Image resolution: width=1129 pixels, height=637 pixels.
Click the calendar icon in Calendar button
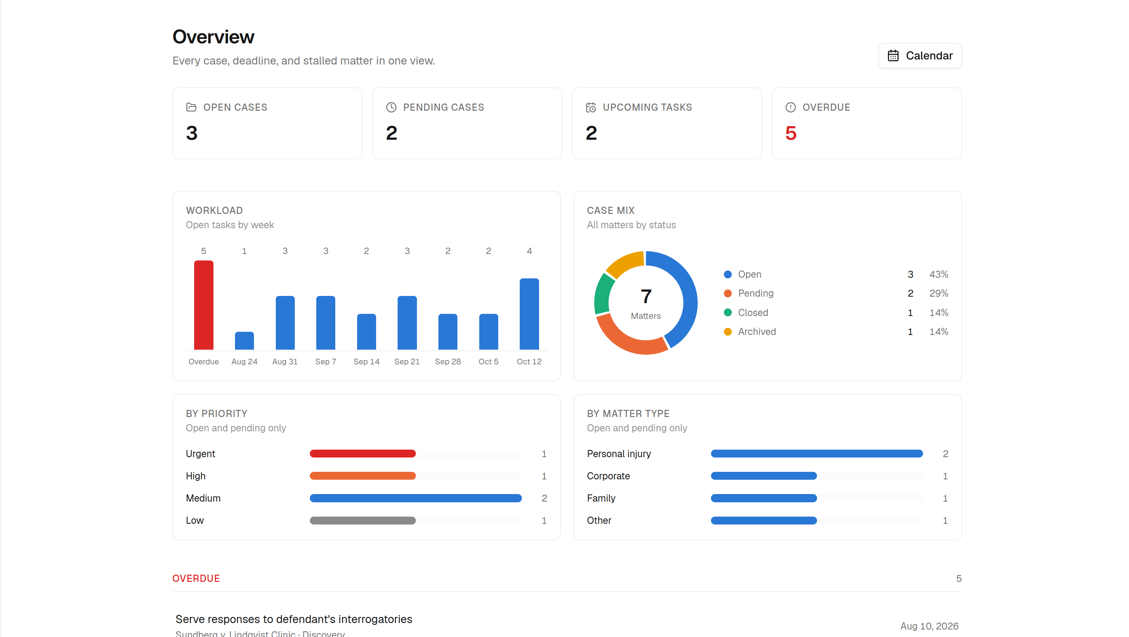pos(893,56)
